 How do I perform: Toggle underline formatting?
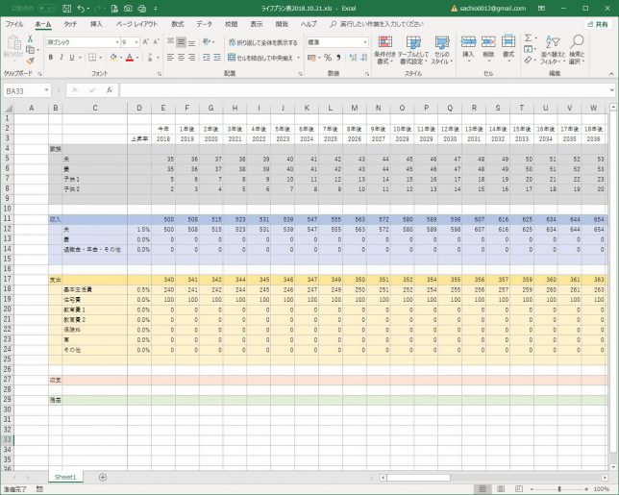tap(72, 58)
